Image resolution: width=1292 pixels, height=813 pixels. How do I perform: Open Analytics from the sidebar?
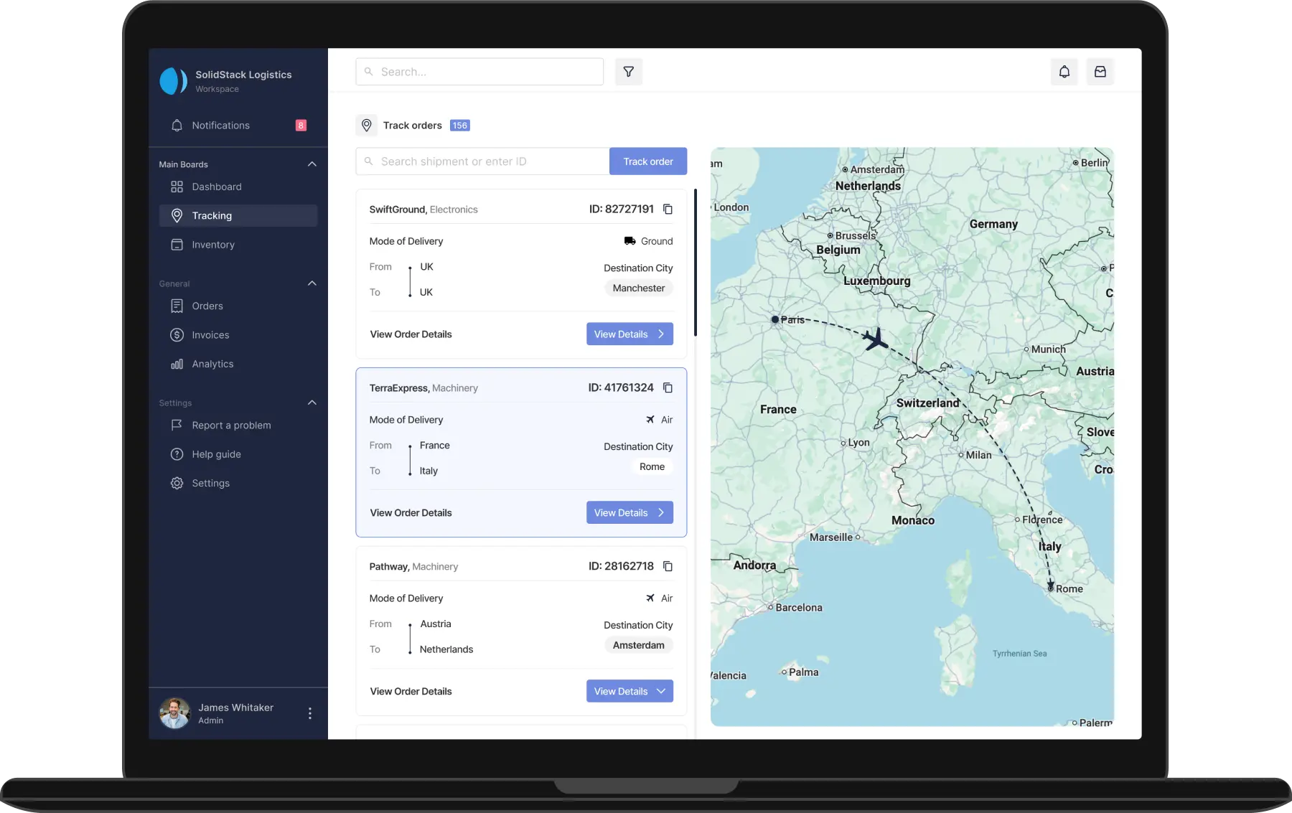click(212, 365)
